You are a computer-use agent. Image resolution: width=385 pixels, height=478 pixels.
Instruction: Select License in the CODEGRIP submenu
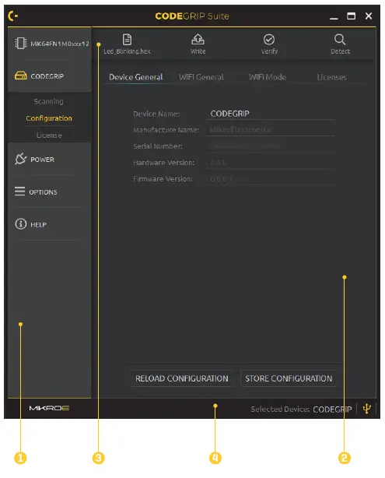coord(49,135)
